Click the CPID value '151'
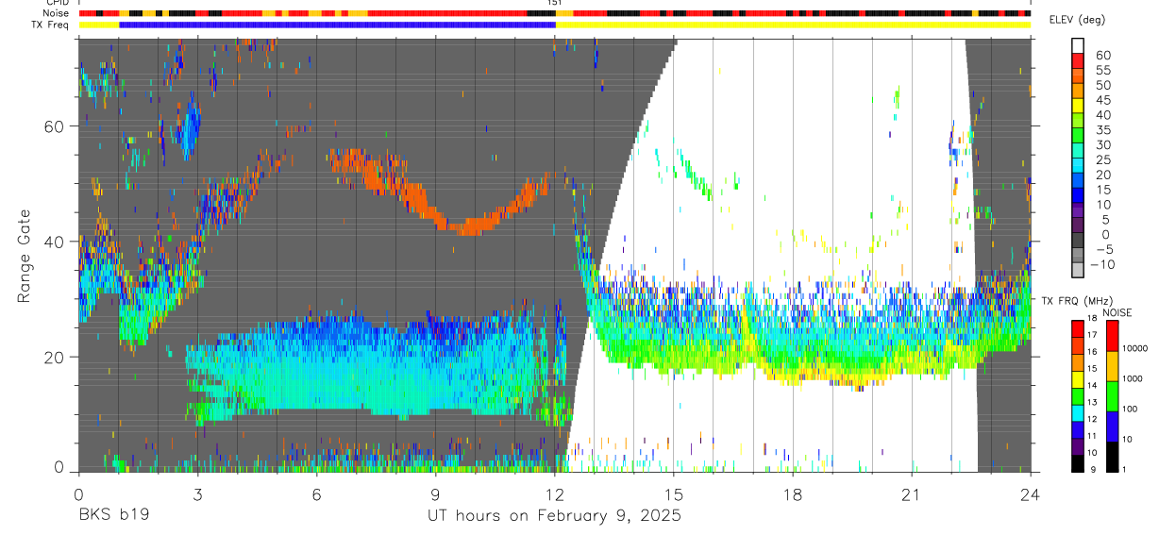This screenshot has width=1159, height=535. tap(555, 3)
